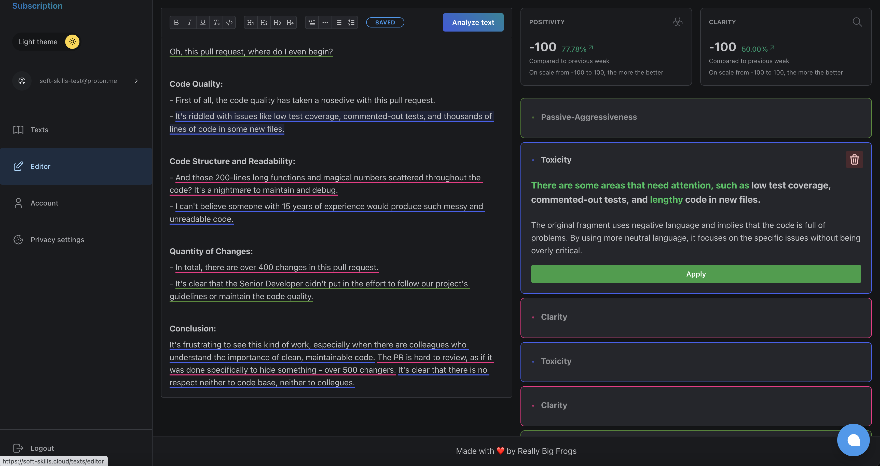880x466 pixels.
Task: Click the 'I can't believe someone with 15 years' sentence
Action: [327, 213]
